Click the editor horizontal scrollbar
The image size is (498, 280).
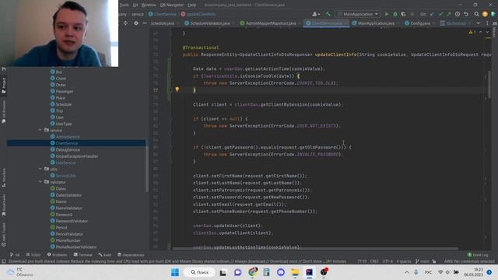pyautogui.click(x=315, y=249)
